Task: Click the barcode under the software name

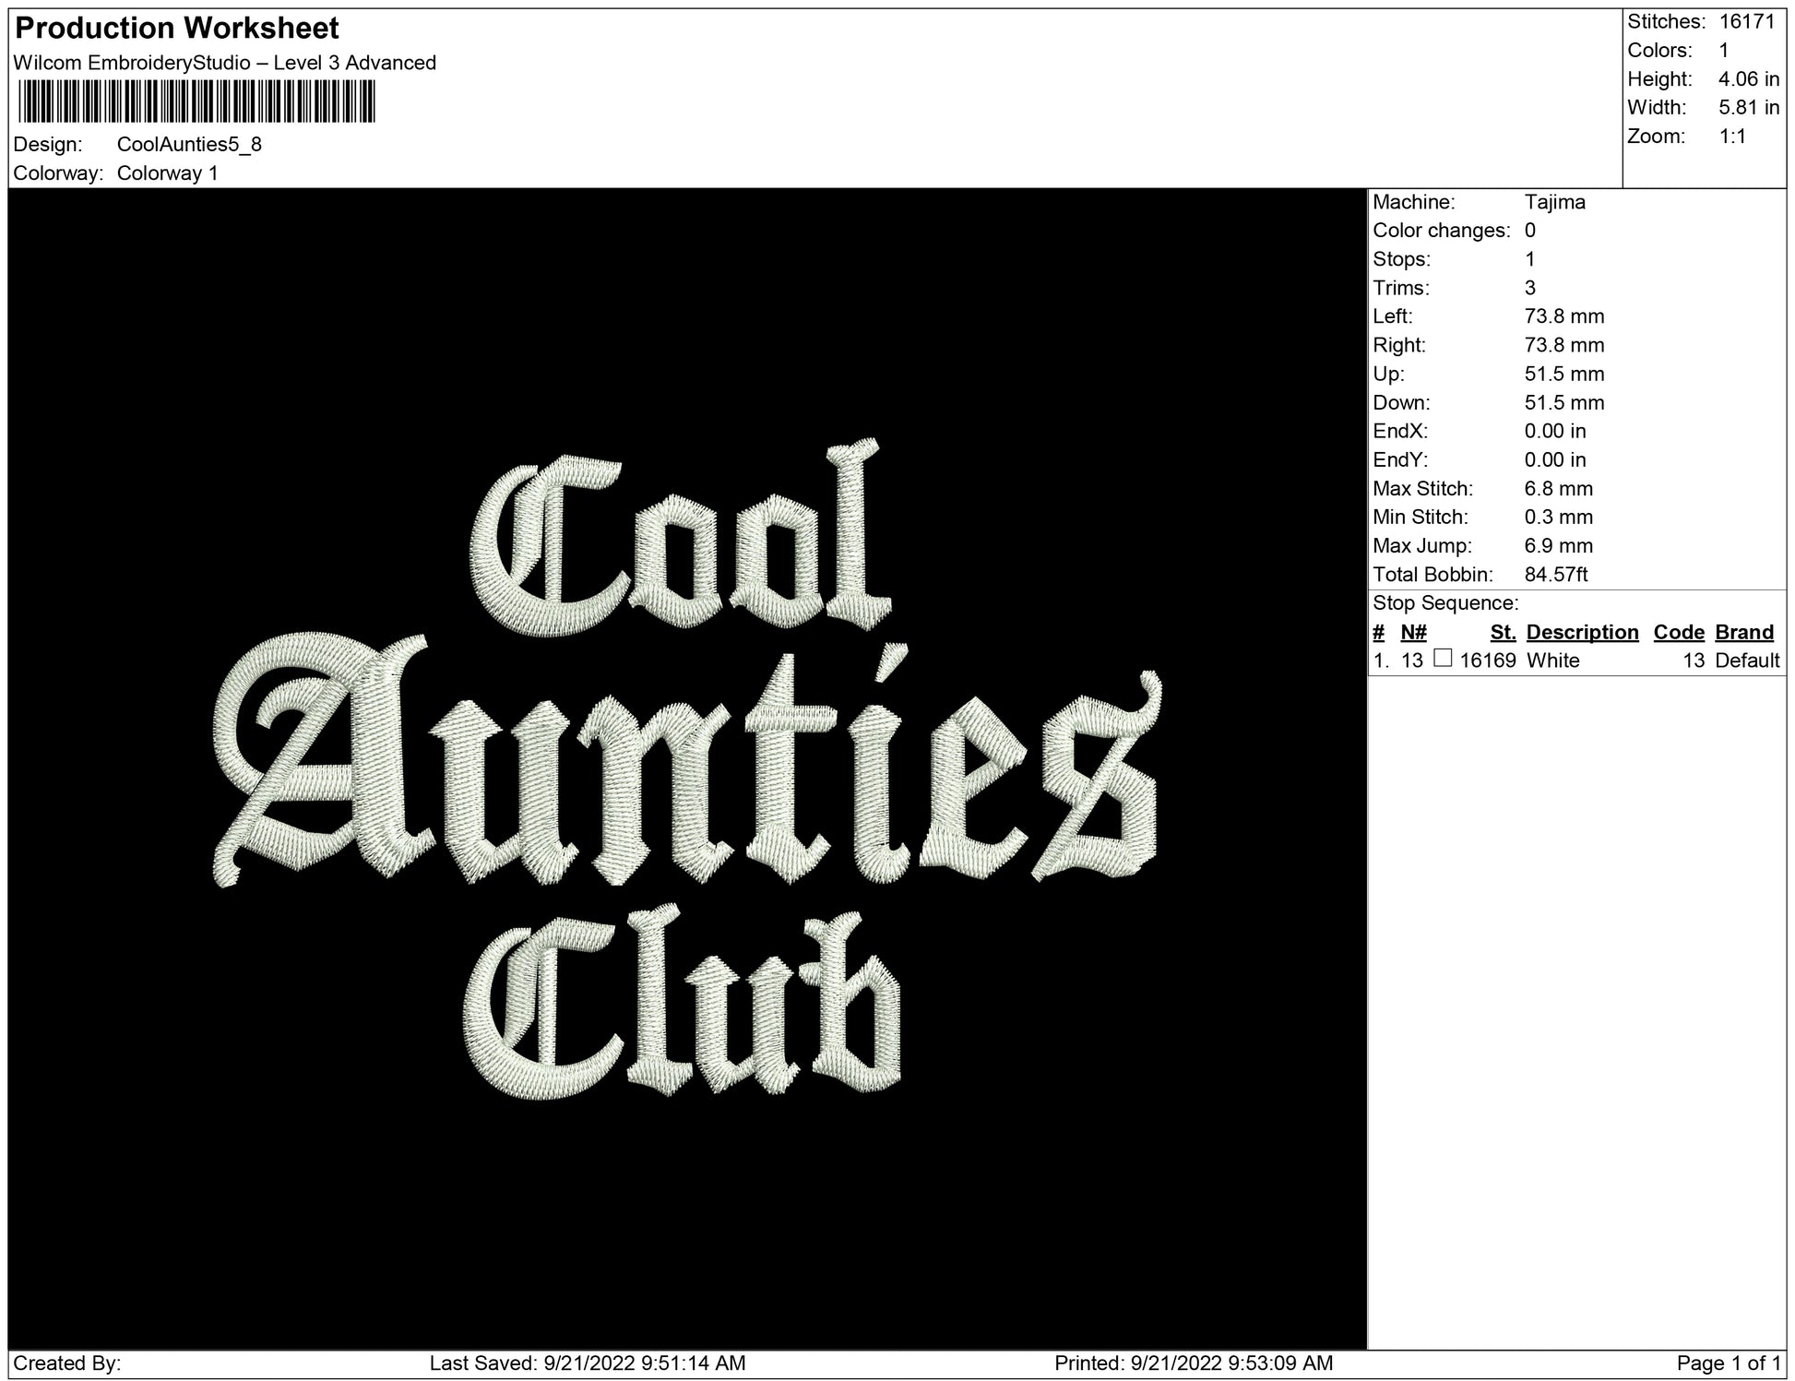Action: click(x=196, y=101)
